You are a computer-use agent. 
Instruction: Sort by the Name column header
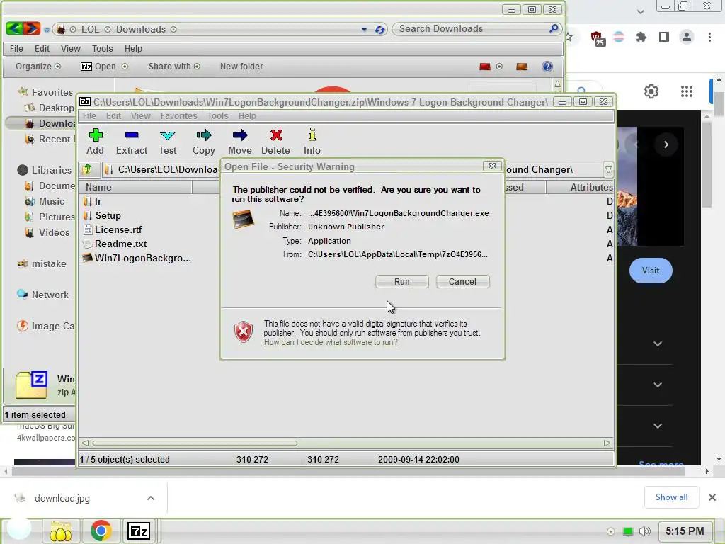tap(135, 187)
